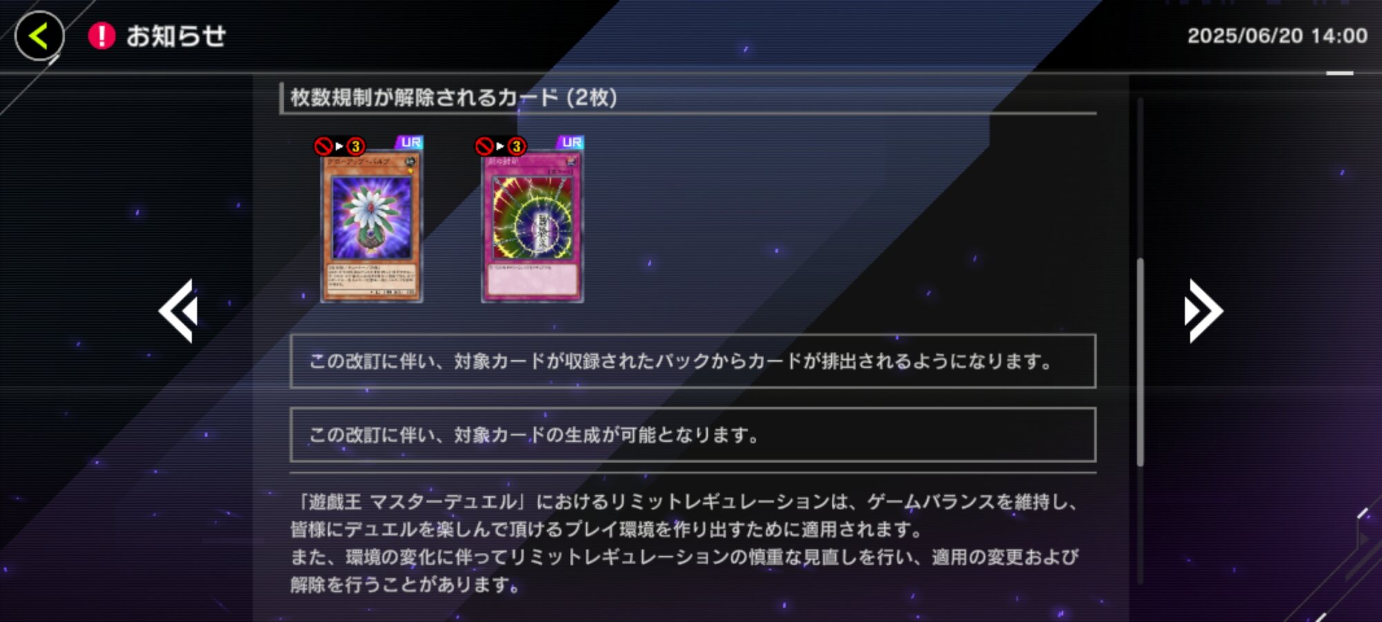This screenshot has width=1382, height=622.
Task: Click the box stating 対象カードの生成が可能となります
Action: pyautogui.click(x=692, y=435)
